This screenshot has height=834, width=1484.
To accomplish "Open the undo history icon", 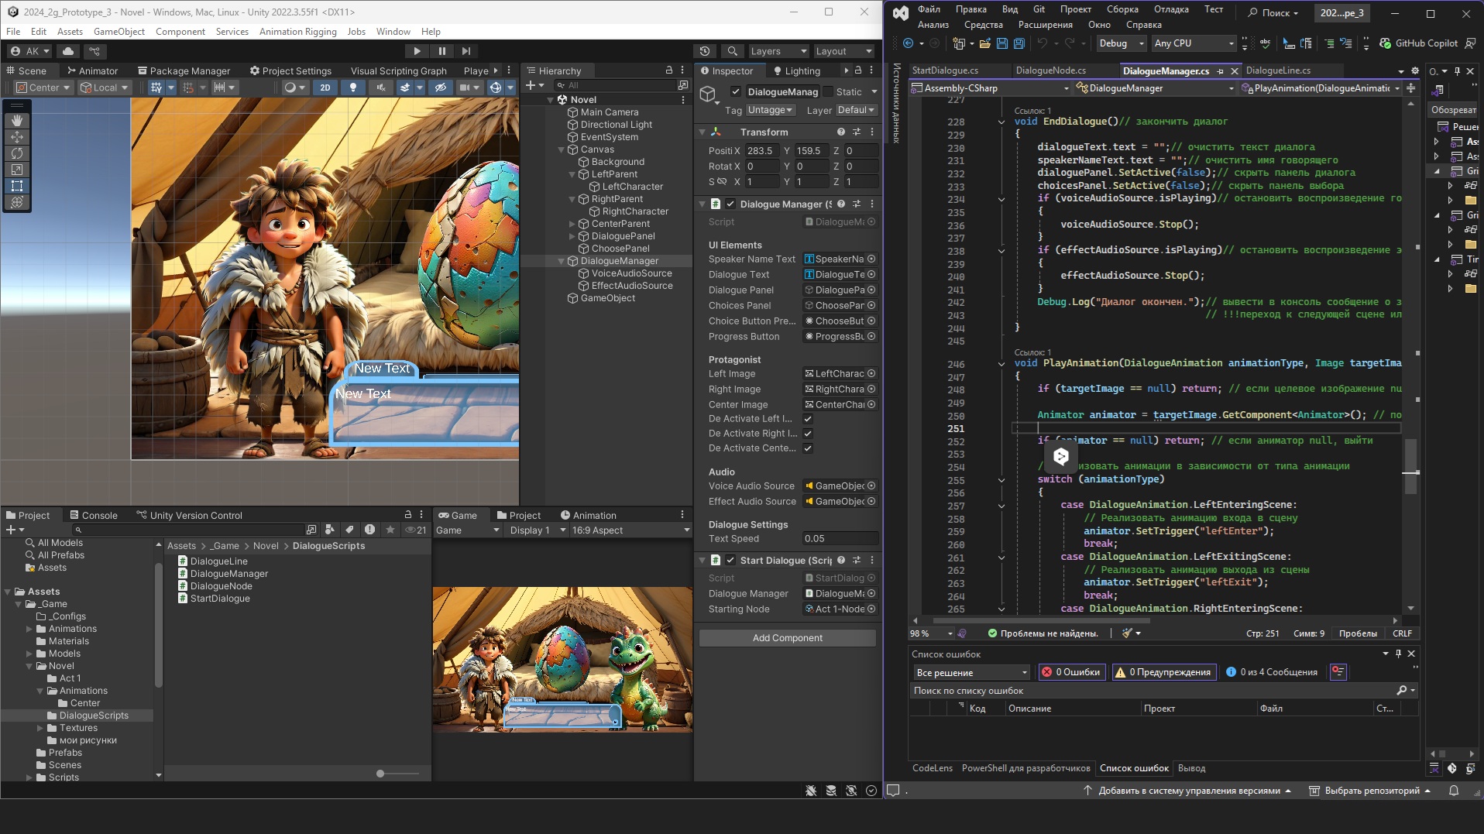I will [x=705, y=51].
